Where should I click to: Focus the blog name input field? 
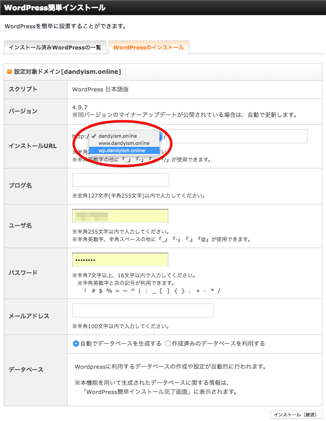(x=120, y=180)
